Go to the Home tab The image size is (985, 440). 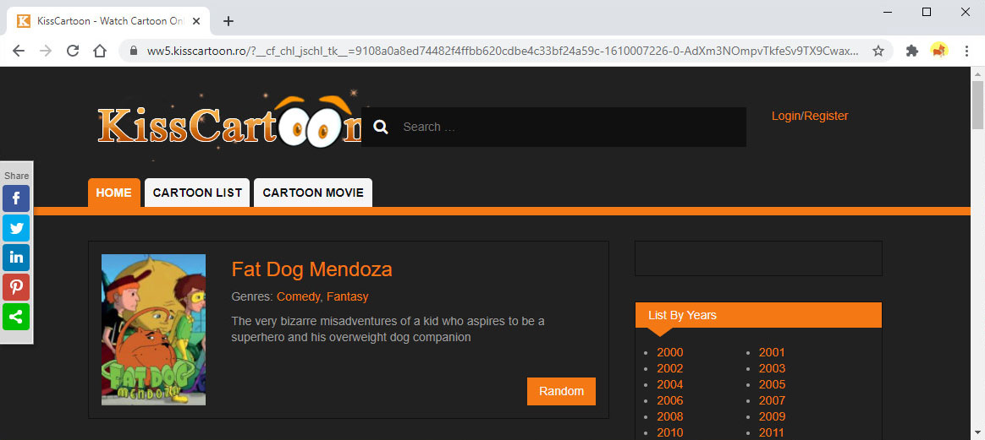coord(113,193)
